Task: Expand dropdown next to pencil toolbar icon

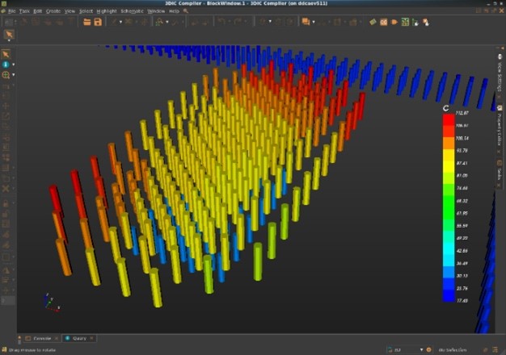Action: pyautogui.click(x=120, y=23)
